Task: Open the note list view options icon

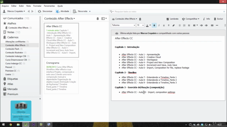Action: pos(104,19)
